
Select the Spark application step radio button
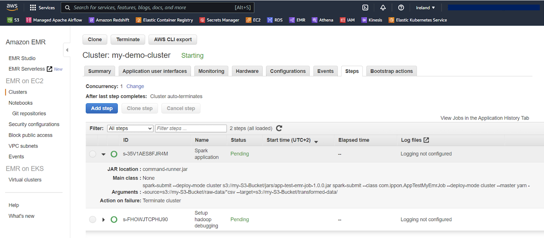(93, 154)
